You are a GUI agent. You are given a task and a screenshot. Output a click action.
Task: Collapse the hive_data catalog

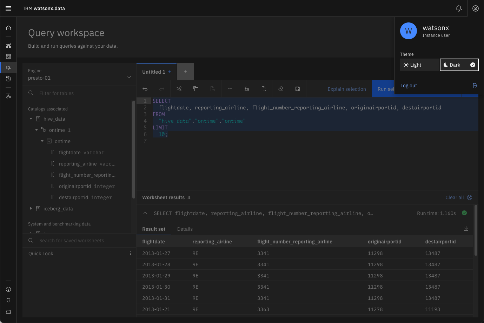[31, 119]
